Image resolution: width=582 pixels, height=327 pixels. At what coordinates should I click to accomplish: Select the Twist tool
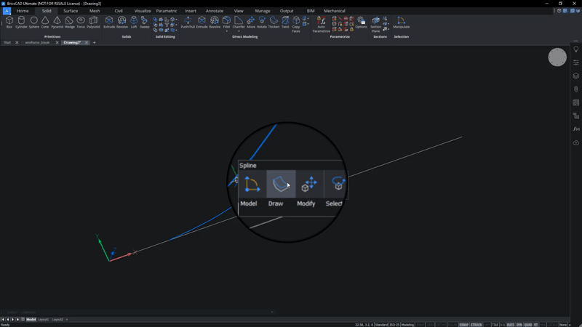(285, 22)
